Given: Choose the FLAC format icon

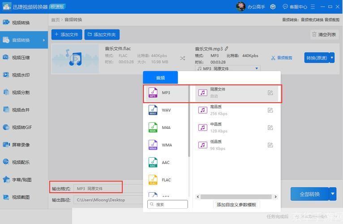Looking at the screenshot, I should click(x=153, y=180).
